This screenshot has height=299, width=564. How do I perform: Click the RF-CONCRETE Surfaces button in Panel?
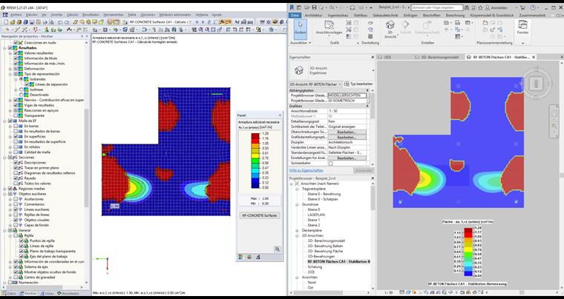(x=259, y=215)
